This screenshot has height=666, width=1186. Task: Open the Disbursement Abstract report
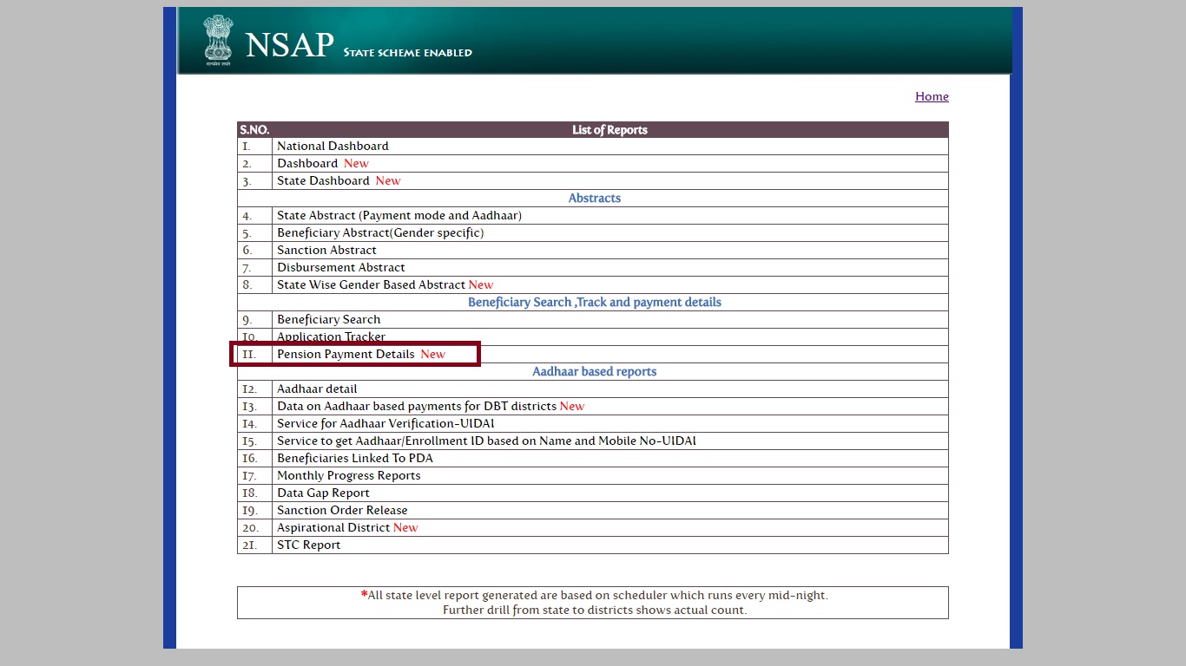pos(340,268)
